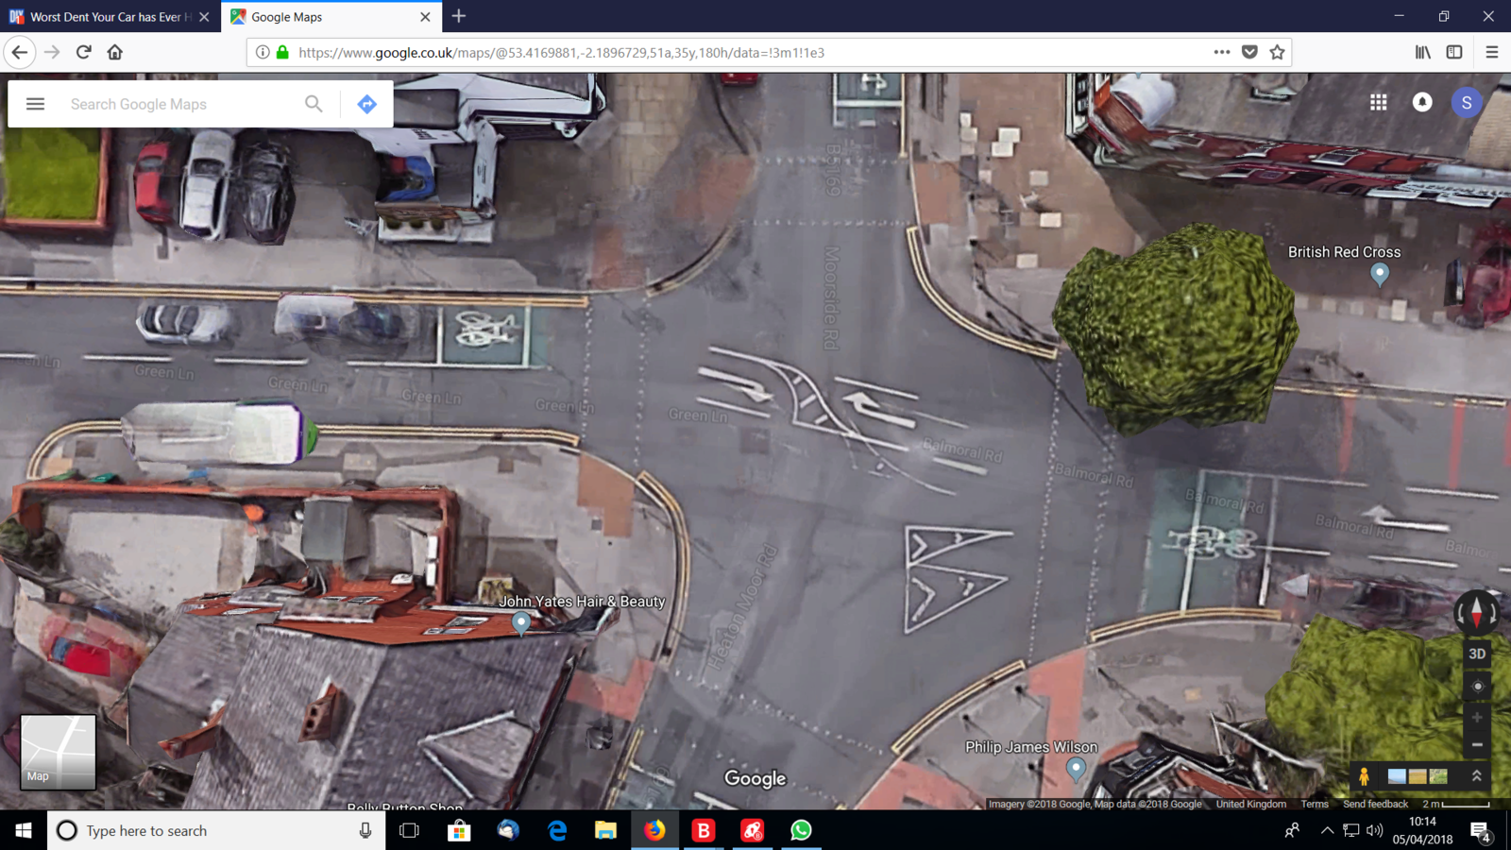The height and width of the screenshot is (850, 1511).
Task: Zoom out using the minus control
Action: pos(1477,745)
